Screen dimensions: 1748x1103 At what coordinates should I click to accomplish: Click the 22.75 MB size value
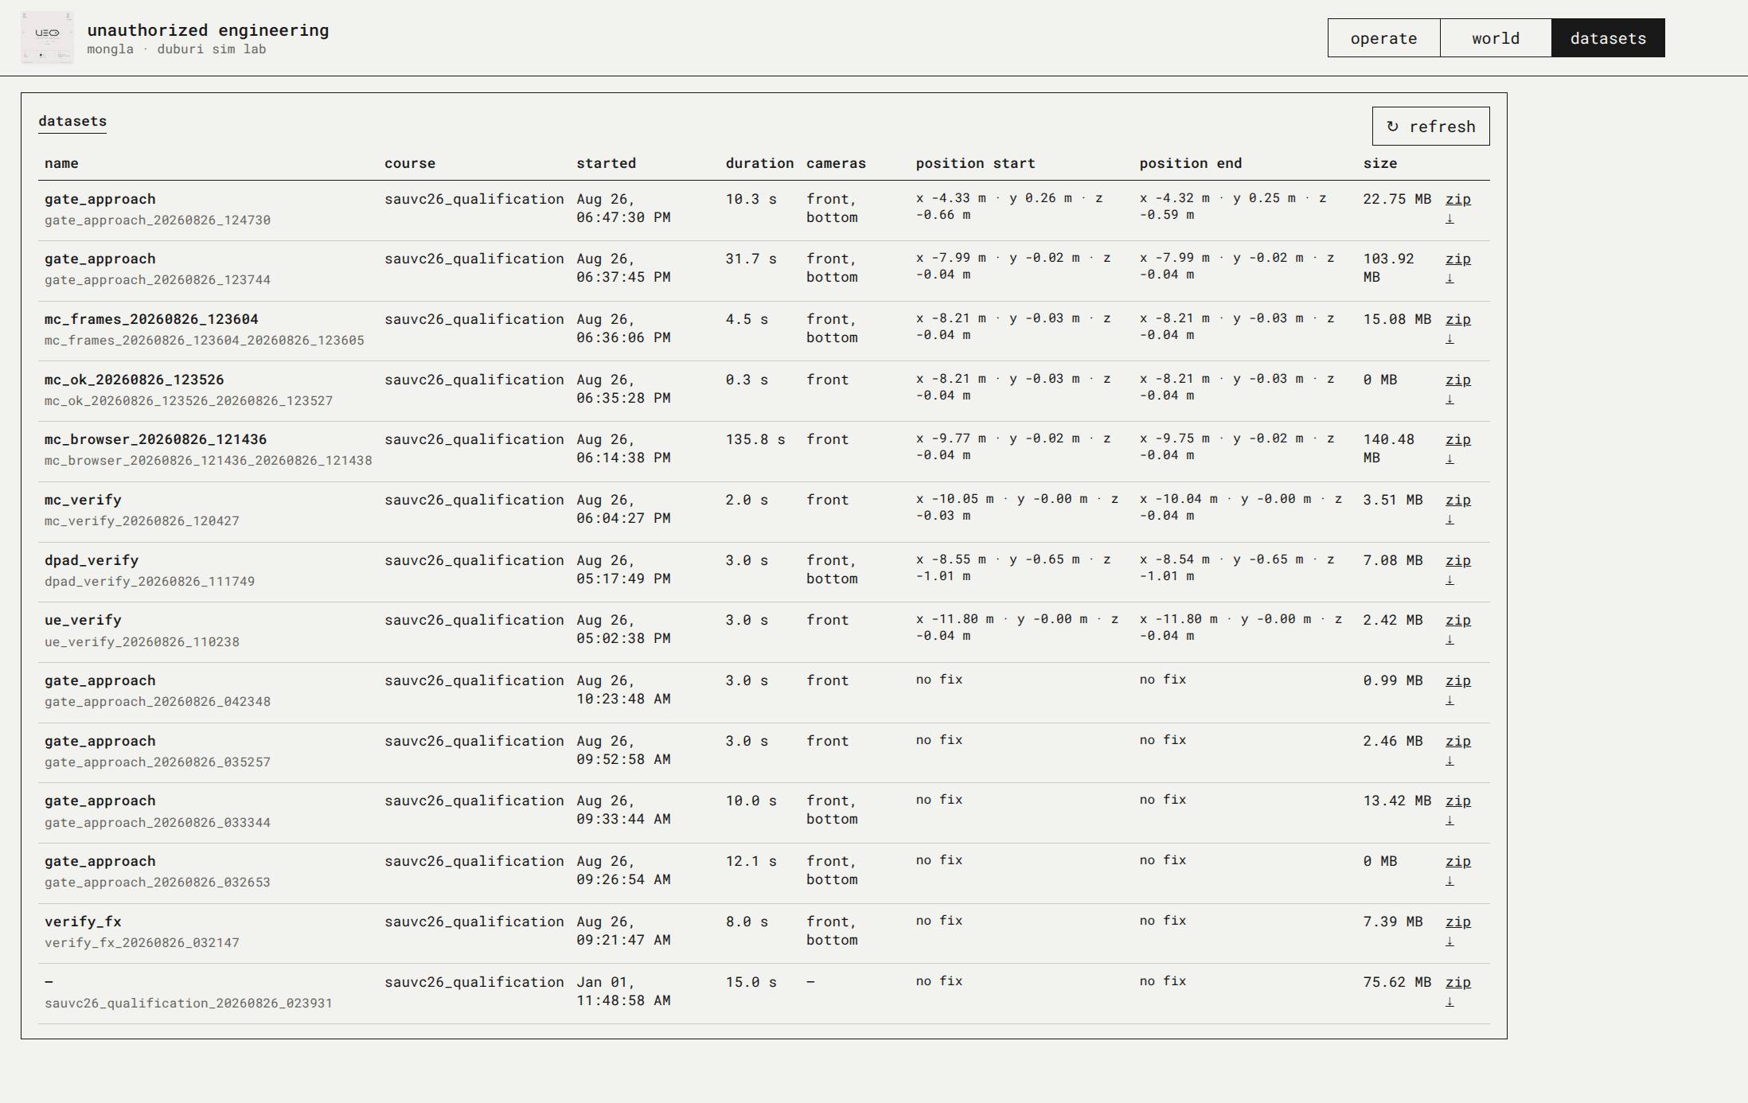coord(1397,199)
